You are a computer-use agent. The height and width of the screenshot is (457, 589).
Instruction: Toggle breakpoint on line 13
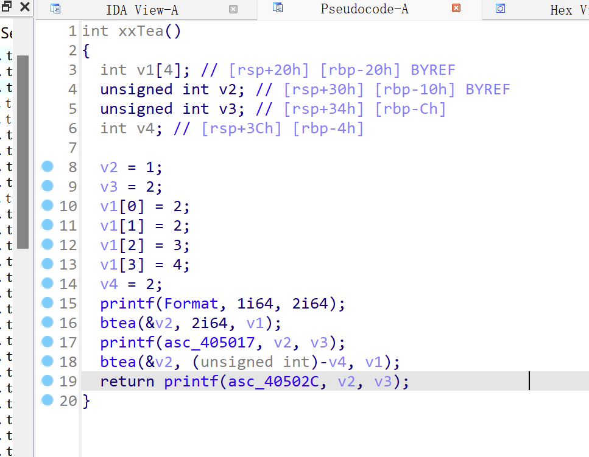pyautogui.click(x=48, y=263)
